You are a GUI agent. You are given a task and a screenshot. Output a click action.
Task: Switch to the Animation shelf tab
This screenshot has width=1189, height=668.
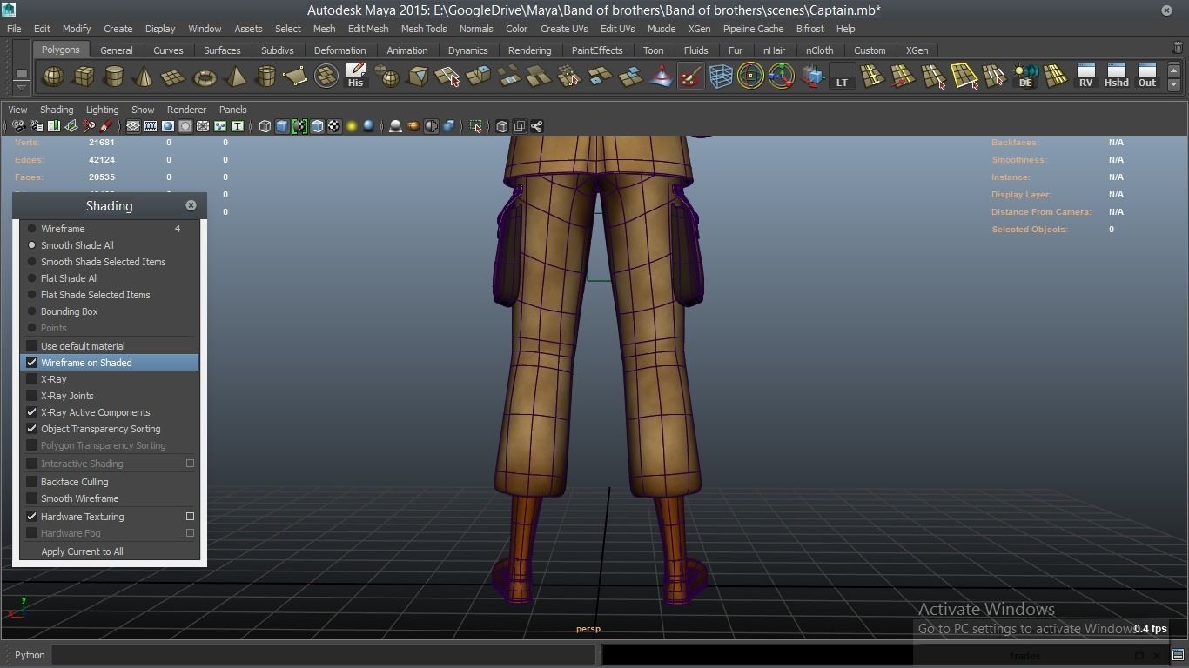[x=406, y=50]
